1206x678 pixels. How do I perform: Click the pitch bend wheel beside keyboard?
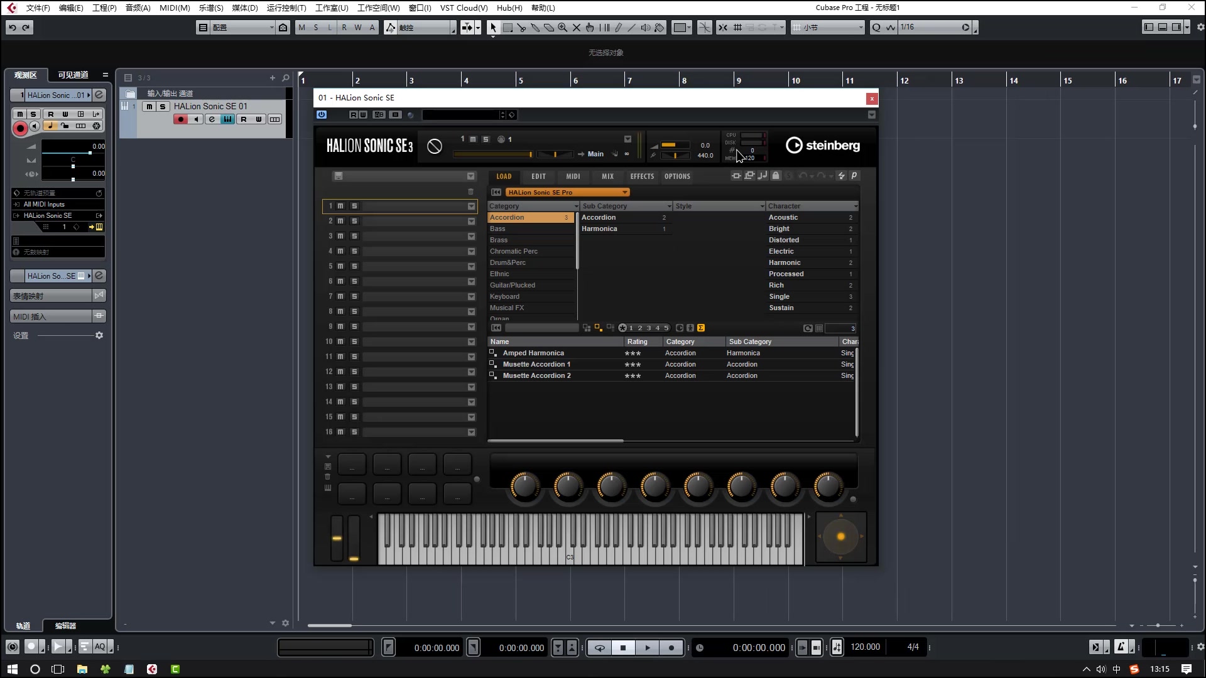tap(337, 538)
